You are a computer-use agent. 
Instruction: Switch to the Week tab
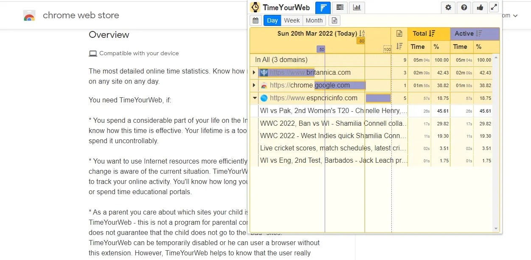pyautogui.click(x=292, y=20)
